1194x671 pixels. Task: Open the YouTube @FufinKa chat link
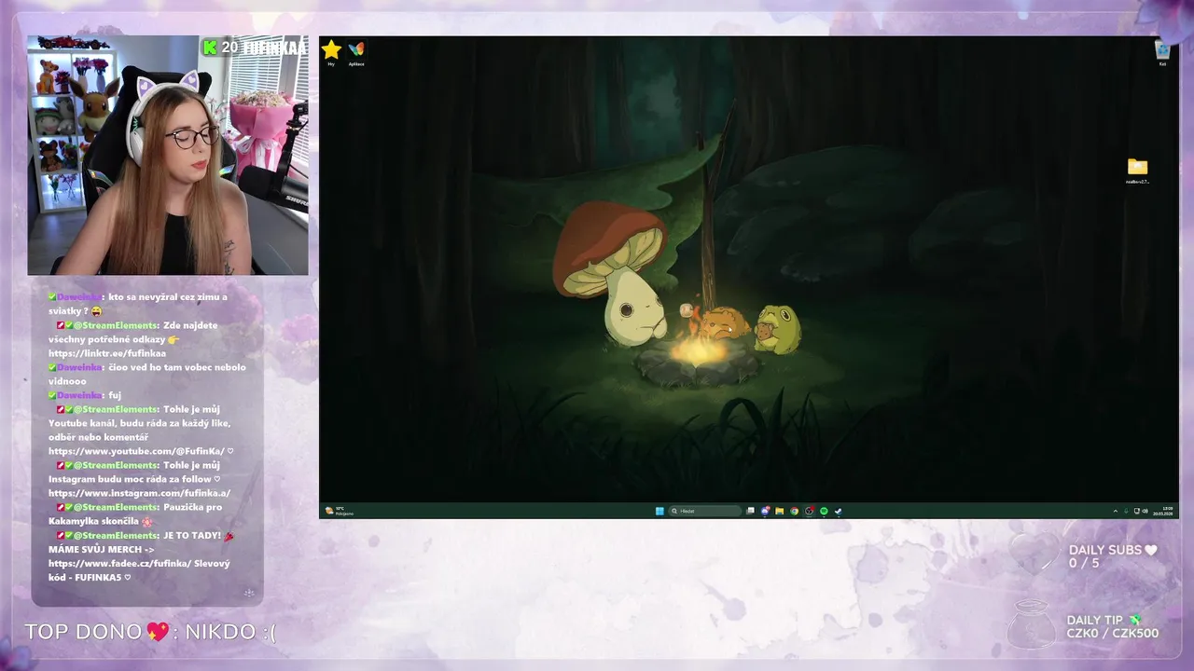click(136, 451)
